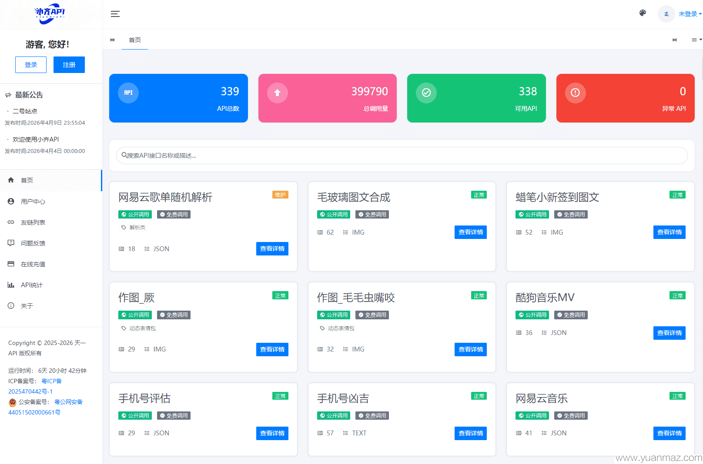703x464 pixels.
Task: Open the 二号站点 announcement
Action: point(25,111)
